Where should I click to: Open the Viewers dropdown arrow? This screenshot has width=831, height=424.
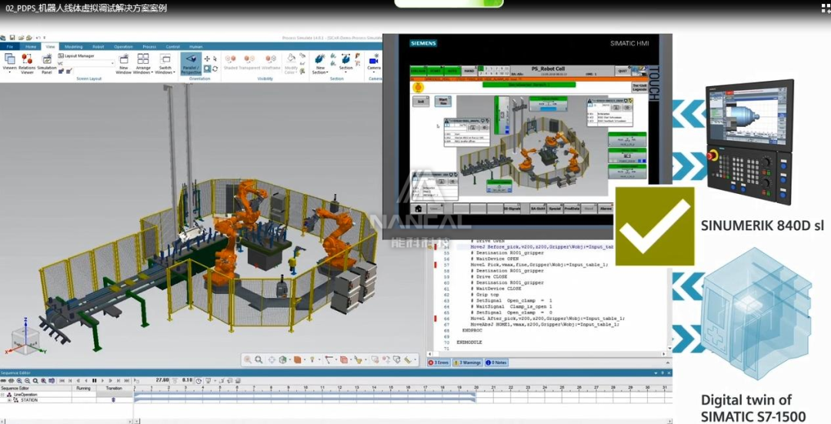tap(9, 72)
